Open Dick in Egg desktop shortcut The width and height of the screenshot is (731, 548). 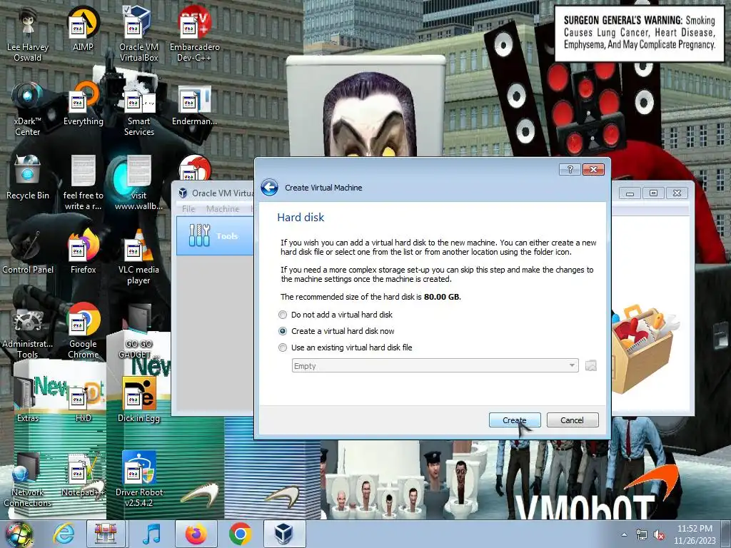(139, 401)
